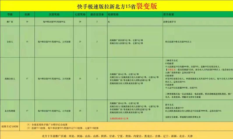Click 拉新 value 10 in 推广员 row

click(x=27, y=22)
